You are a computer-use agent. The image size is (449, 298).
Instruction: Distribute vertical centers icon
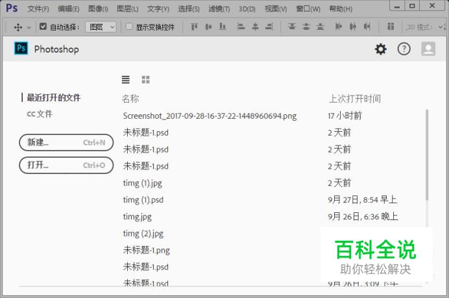(x=306, y=27)
